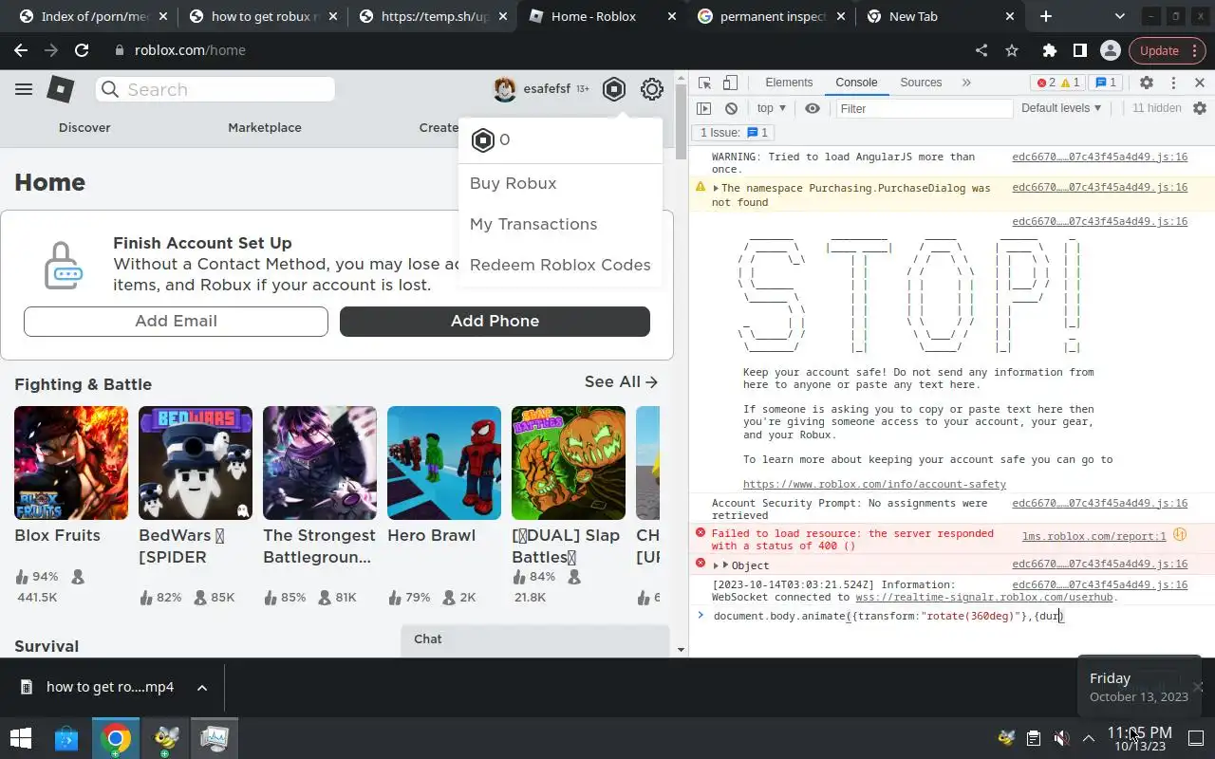The image size is (1215, 759).
Task: Click the Roblox logo icon
Action: click(61, 89)
